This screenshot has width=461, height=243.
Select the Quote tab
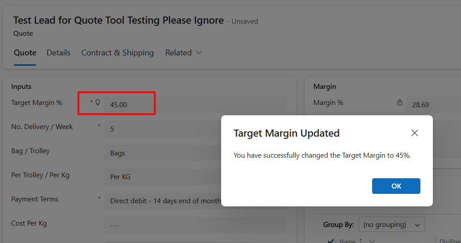click(x=25, y=53)
